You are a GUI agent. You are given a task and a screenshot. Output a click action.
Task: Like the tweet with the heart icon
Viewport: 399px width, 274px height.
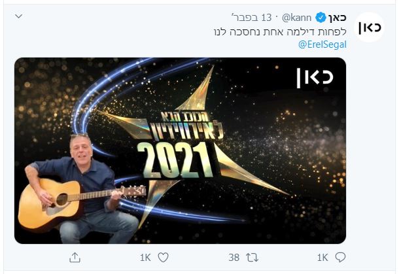[164, 257]
